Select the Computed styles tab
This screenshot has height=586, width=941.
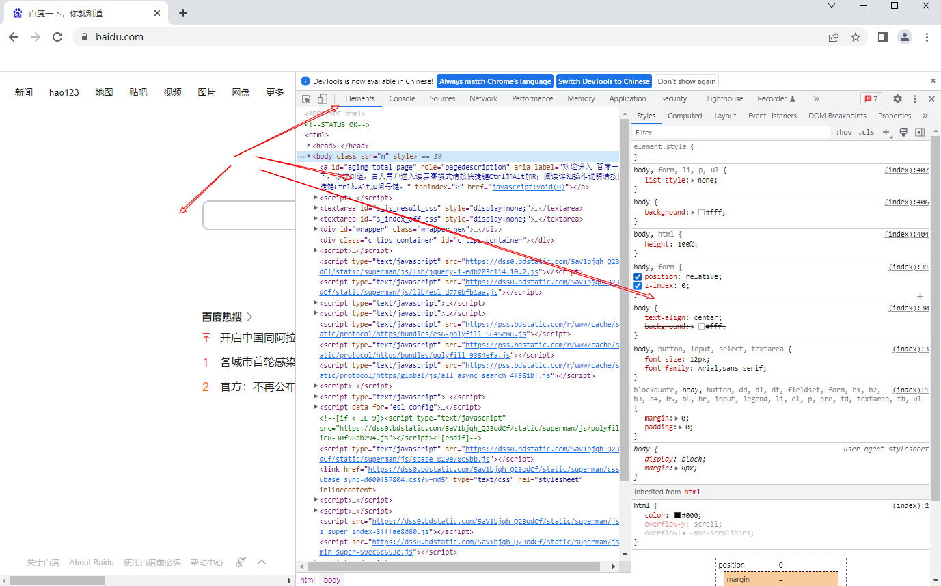click(x=685, y=116)
